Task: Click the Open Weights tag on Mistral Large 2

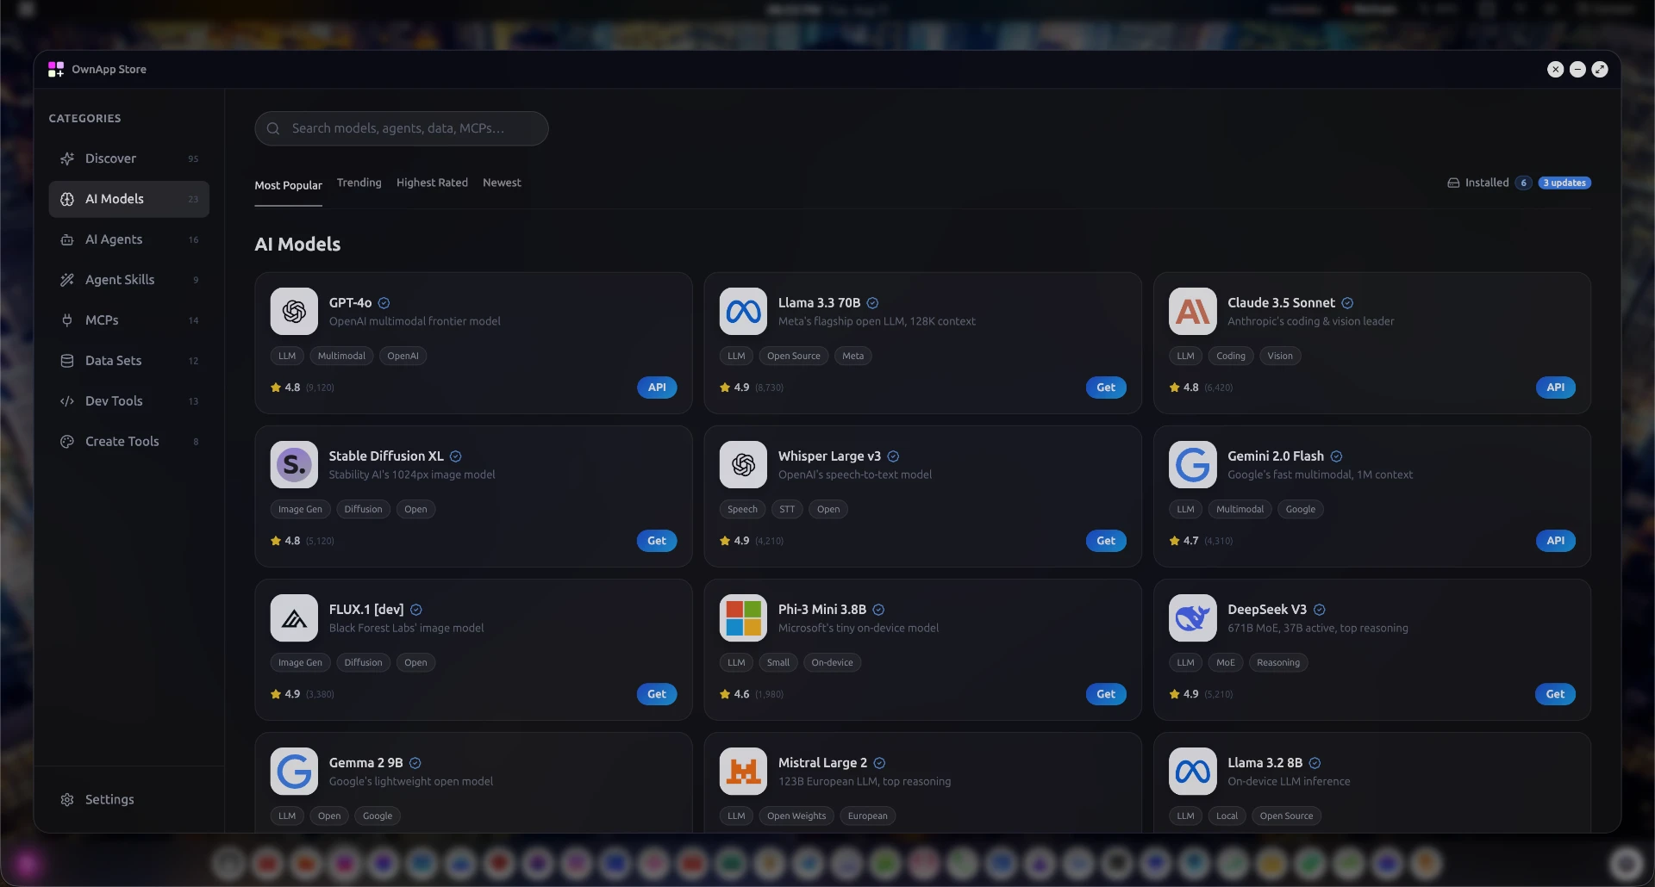Action: [x=796, y=816]
